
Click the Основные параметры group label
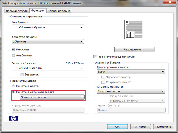[x=26, y=17]
